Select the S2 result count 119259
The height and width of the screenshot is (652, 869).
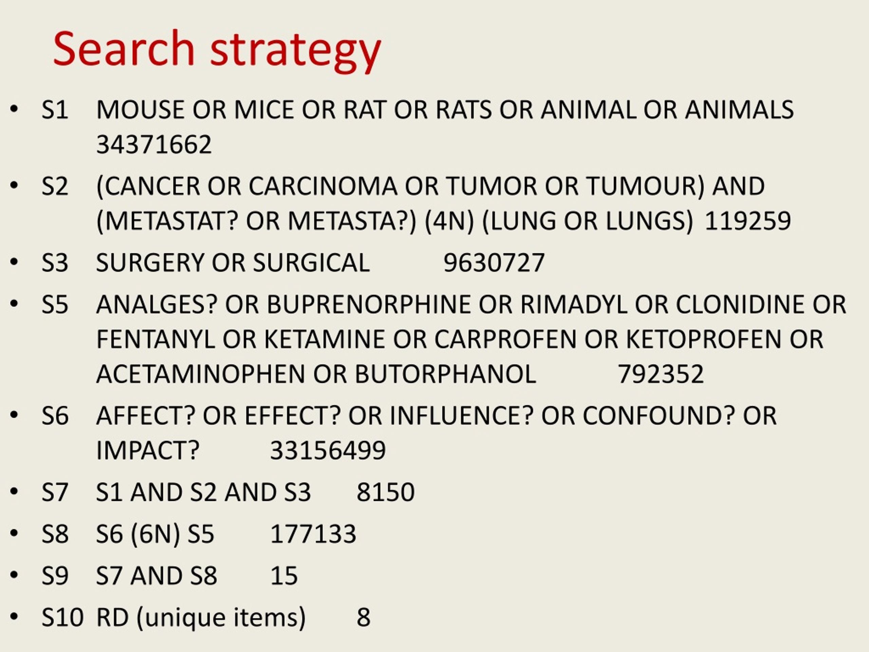tap(747, 221)
